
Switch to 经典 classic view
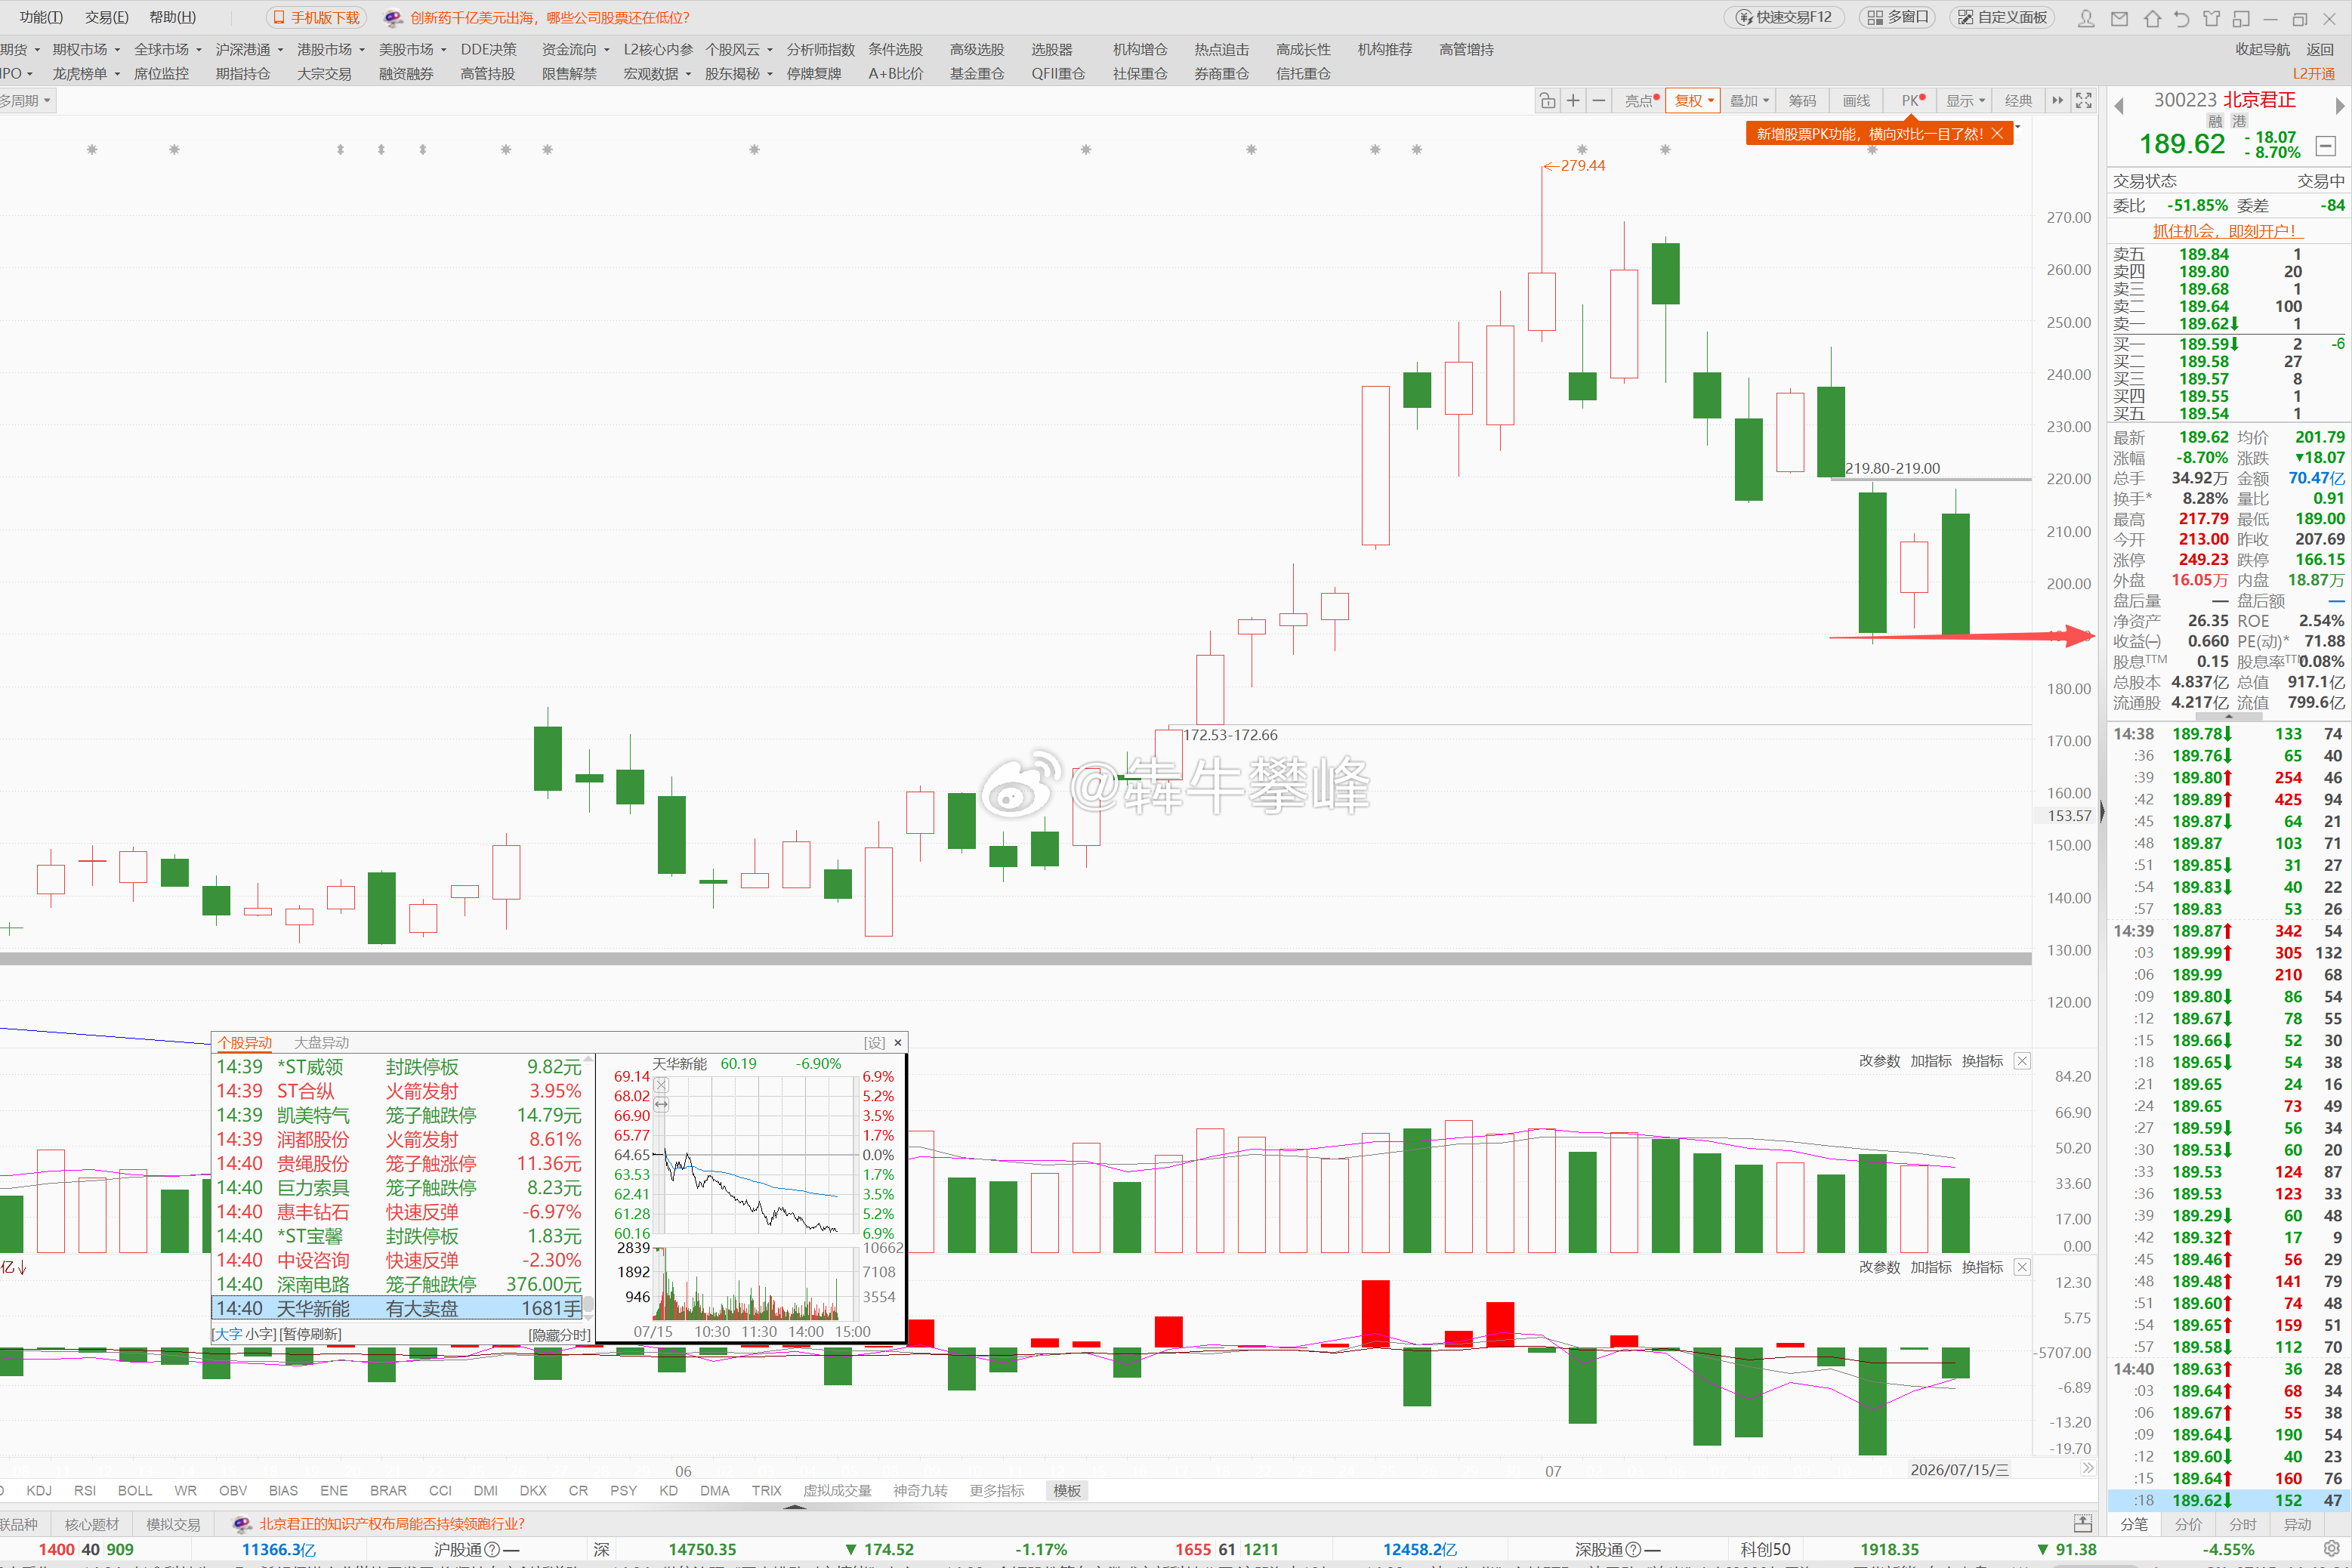point(2018,101)
